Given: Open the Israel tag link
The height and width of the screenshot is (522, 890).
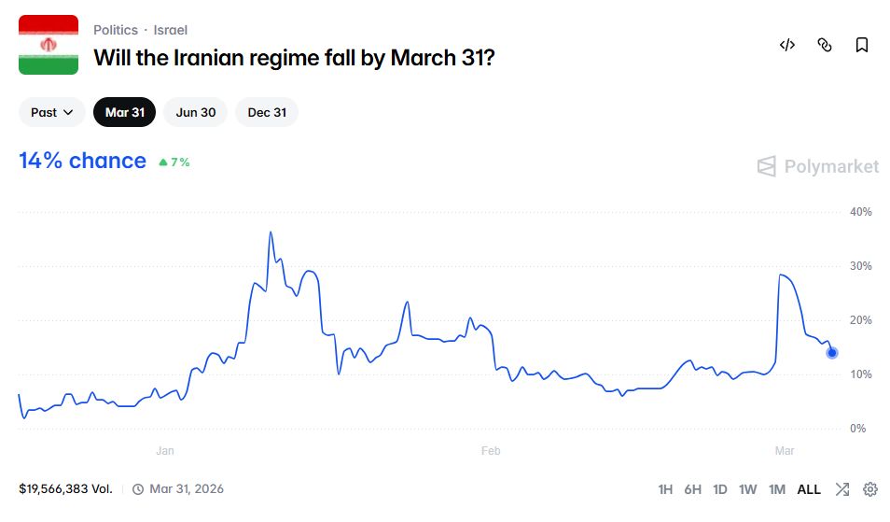Looking at the screenshot, I should click(x=171, y=30).
